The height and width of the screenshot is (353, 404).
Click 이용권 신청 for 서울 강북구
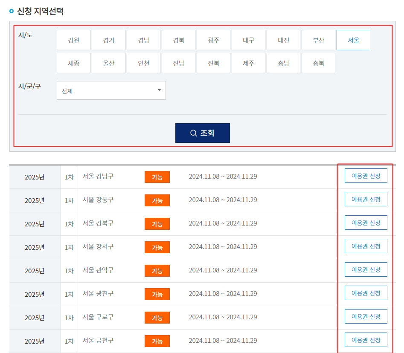click(366, 223)
